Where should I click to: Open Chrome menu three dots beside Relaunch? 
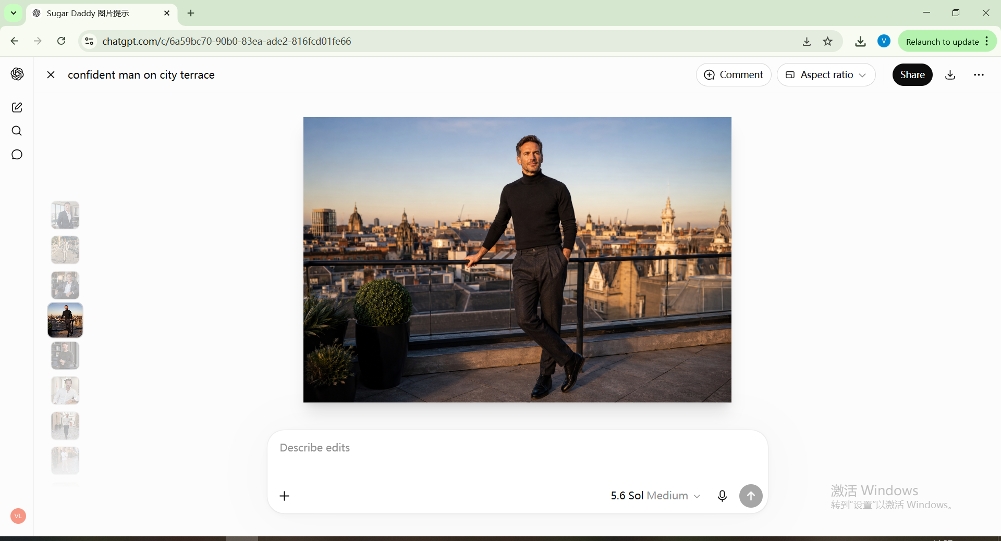(x=987, y=41)
